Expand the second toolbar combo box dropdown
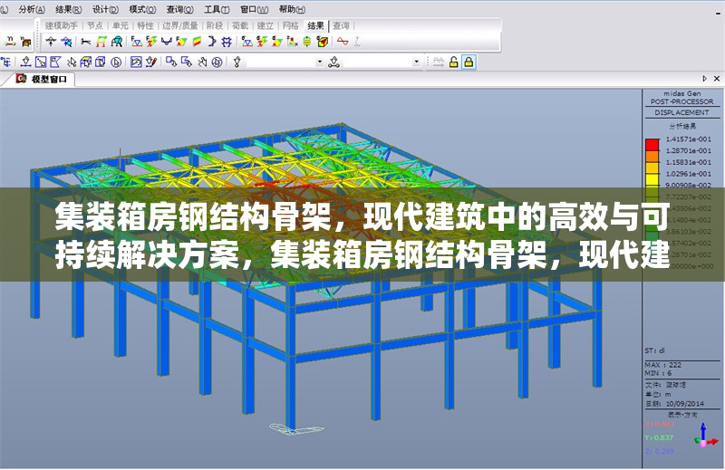 417,62
